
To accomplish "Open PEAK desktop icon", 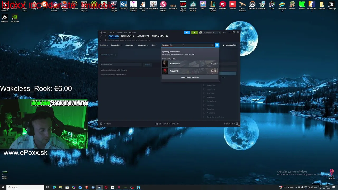I will click(x=203, y=6).
